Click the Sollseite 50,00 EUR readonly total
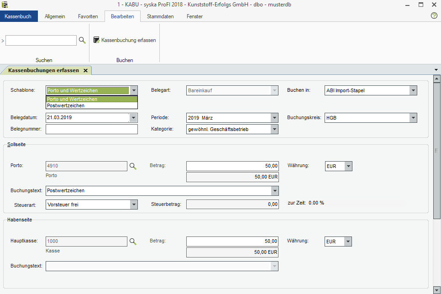The height and width of the screenshot is (294, 441). coord(232,177)
